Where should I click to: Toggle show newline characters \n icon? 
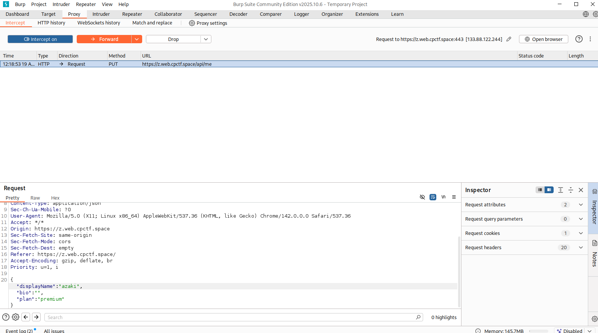coord(443,197)
